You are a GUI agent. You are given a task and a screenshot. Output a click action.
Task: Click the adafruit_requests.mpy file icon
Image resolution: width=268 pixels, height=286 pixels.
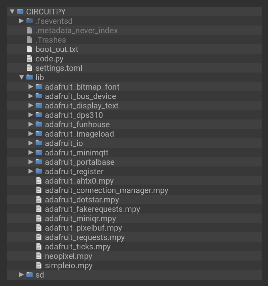click(39, 237)
